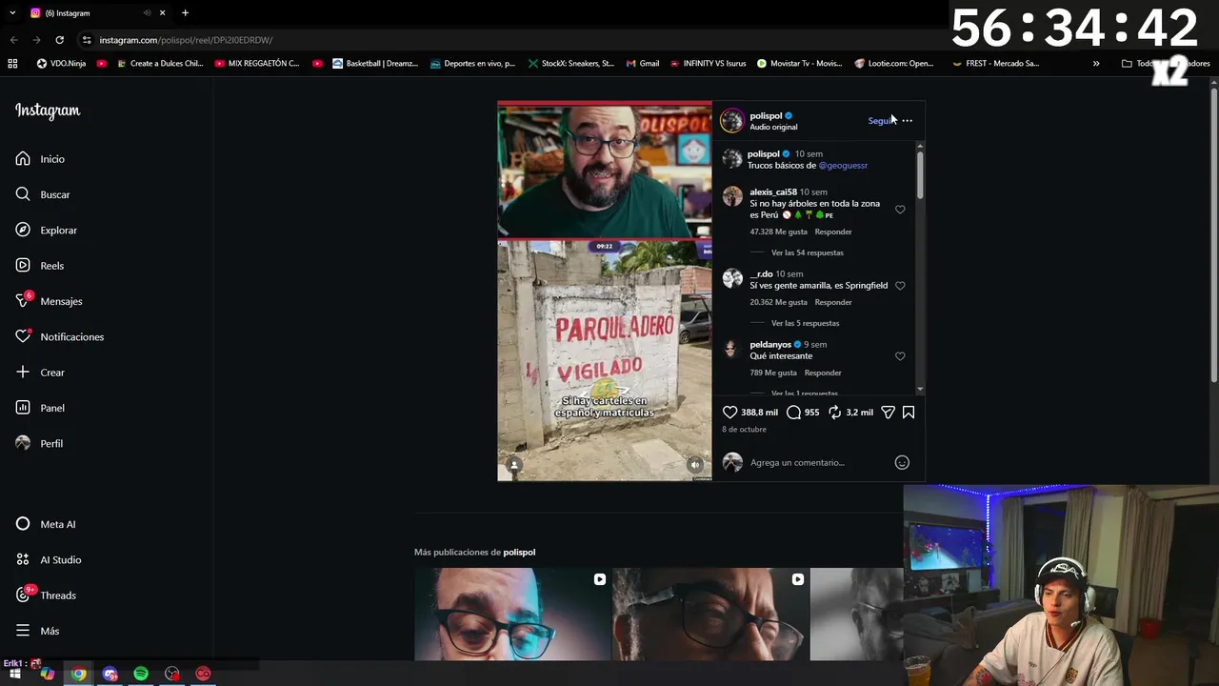This screenshot has width=1219, height=686.
Task: Reply to peldanyos via Responder
Action: [x=823, y=373]
